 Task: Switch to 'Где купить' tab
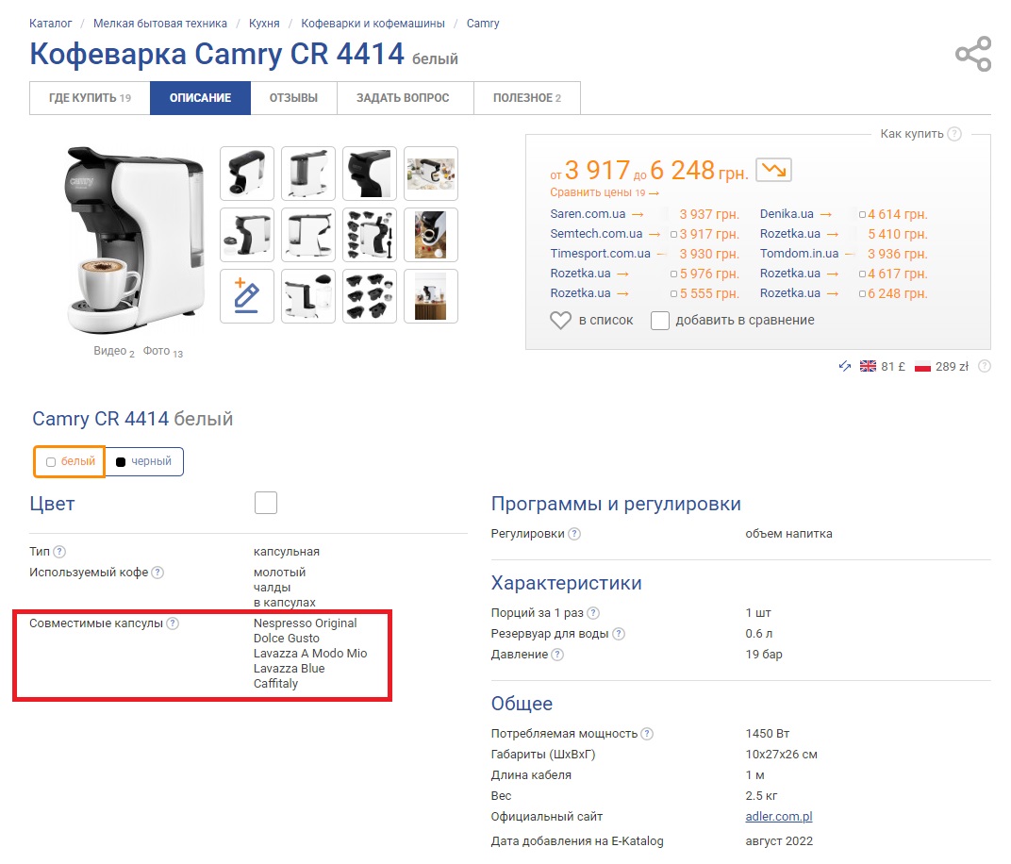[x=90, y=98]
